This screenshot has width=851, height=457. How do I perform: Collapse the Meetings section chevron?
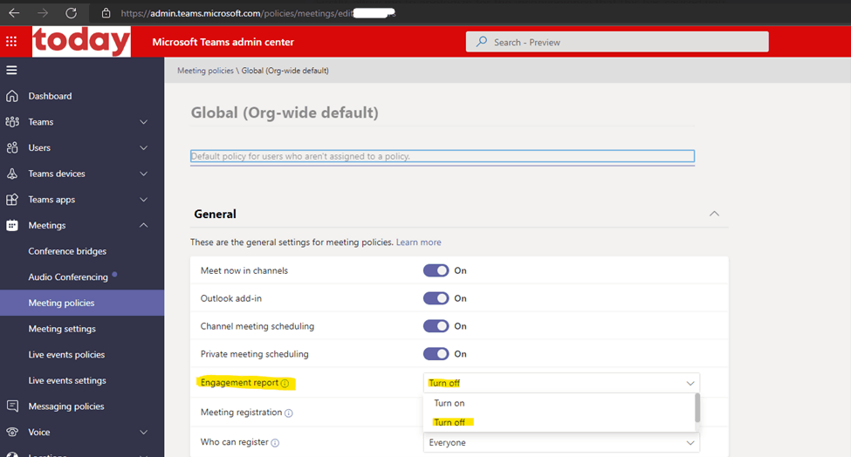143,225
